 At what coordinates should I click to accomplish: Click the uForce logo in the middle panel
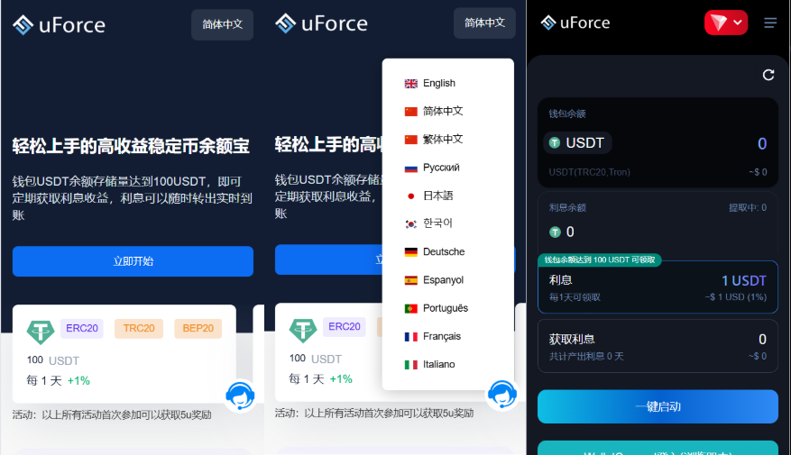321,23
